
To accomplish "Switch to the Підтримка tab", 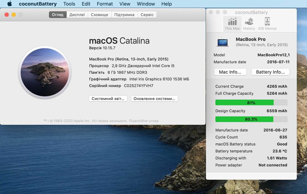I will pos(124,15).
